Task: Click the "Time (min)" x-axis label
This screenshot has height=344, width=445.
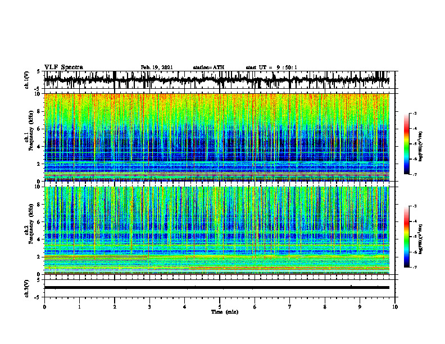Action: [x=225, y=312]
